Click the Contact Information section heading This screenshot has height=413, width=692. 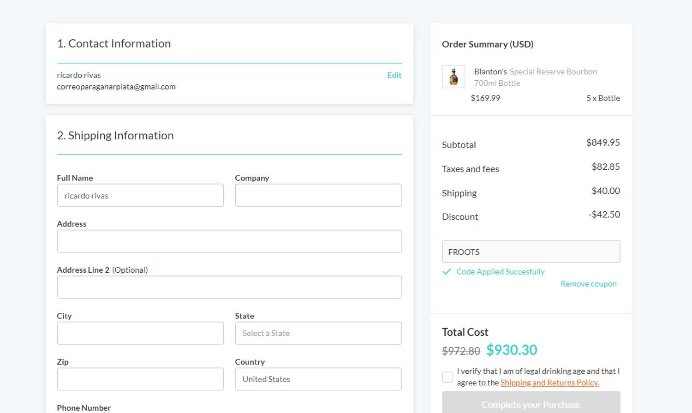pos(114,43)
